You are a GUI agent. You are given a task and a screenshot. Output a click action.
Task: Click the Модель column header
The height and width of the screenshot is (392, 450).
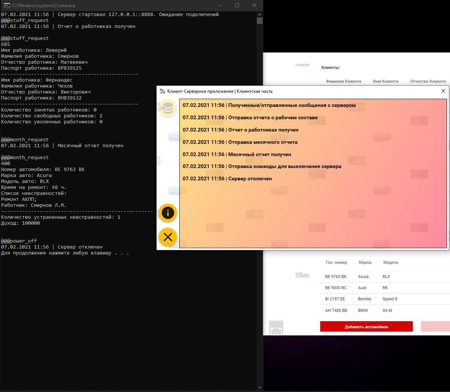(x=391, y=262)
